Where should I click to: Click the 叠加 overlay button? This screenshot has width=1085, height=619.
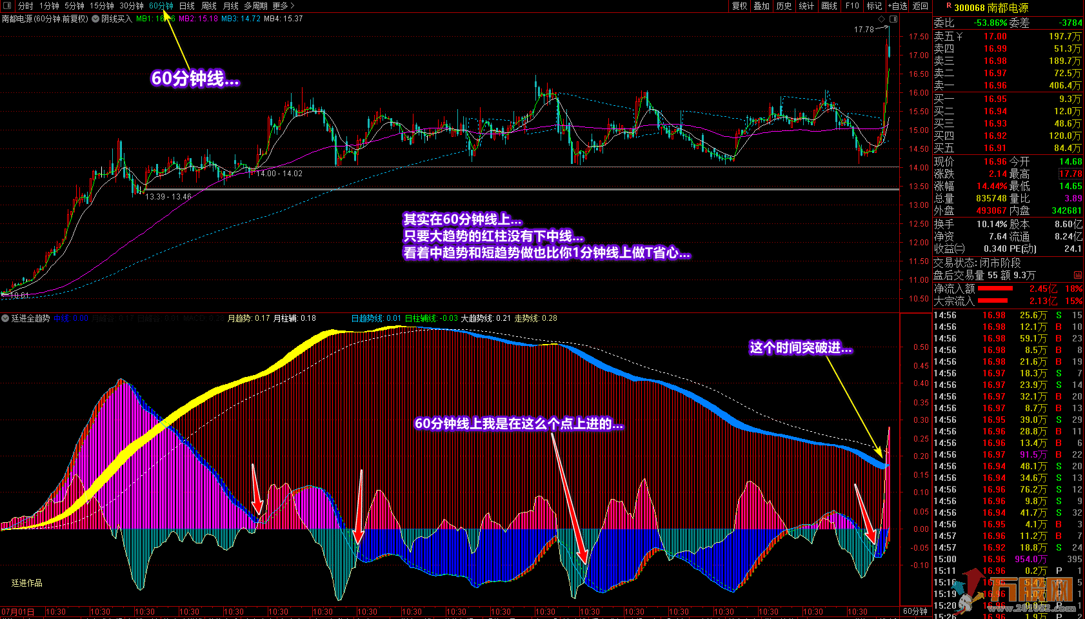tap(762, 6)
